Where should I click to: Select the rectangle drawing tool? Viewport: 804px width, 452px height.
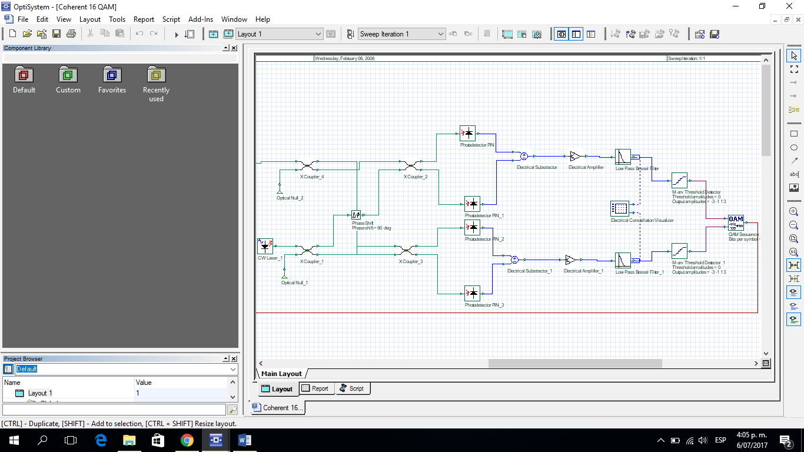(x=794, y=134)
